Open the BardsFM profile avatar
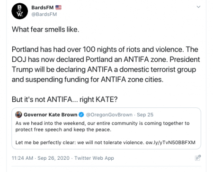Screen dimensions: 213x172 tap(20, 11)
